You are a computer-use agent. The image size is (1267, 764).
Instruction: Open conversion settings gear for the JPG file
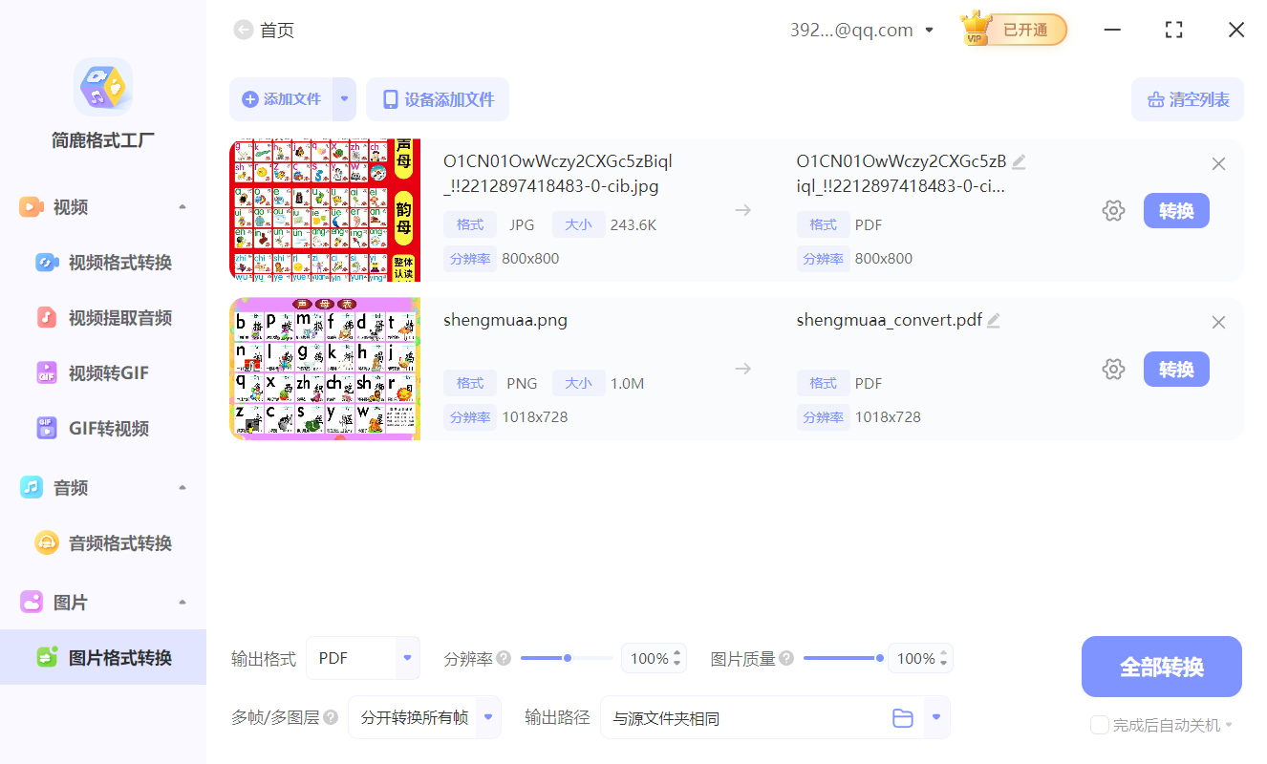pyautogui.click(x=1113, y=210)
